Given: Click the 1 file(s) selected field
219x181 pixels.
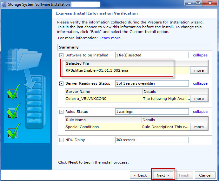Looking at the screenshot, I should 152,55.
